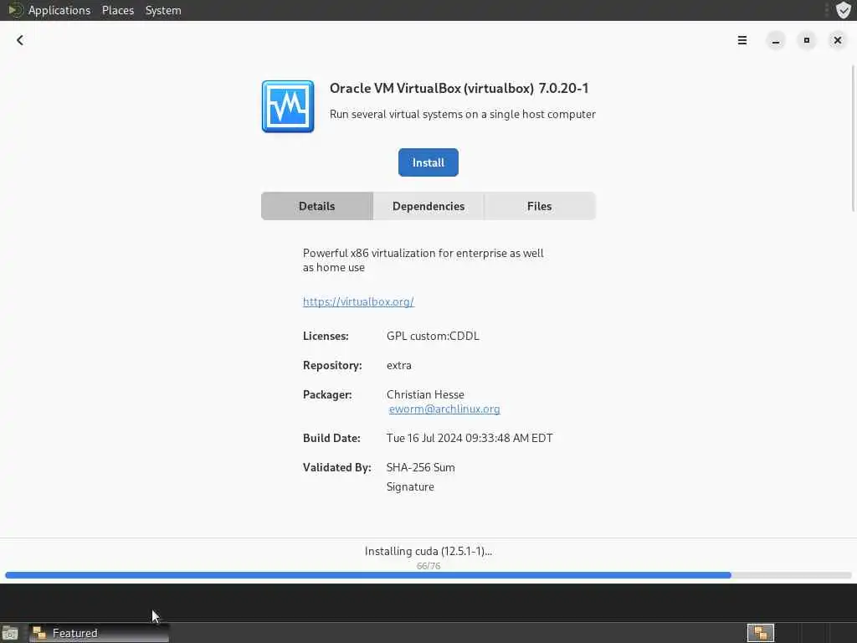Close the package manager window

[x=837, y=40]
